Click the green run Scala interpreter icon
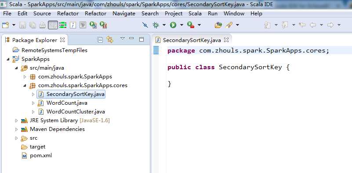This screenshot has height=173, width=352. 93,25
